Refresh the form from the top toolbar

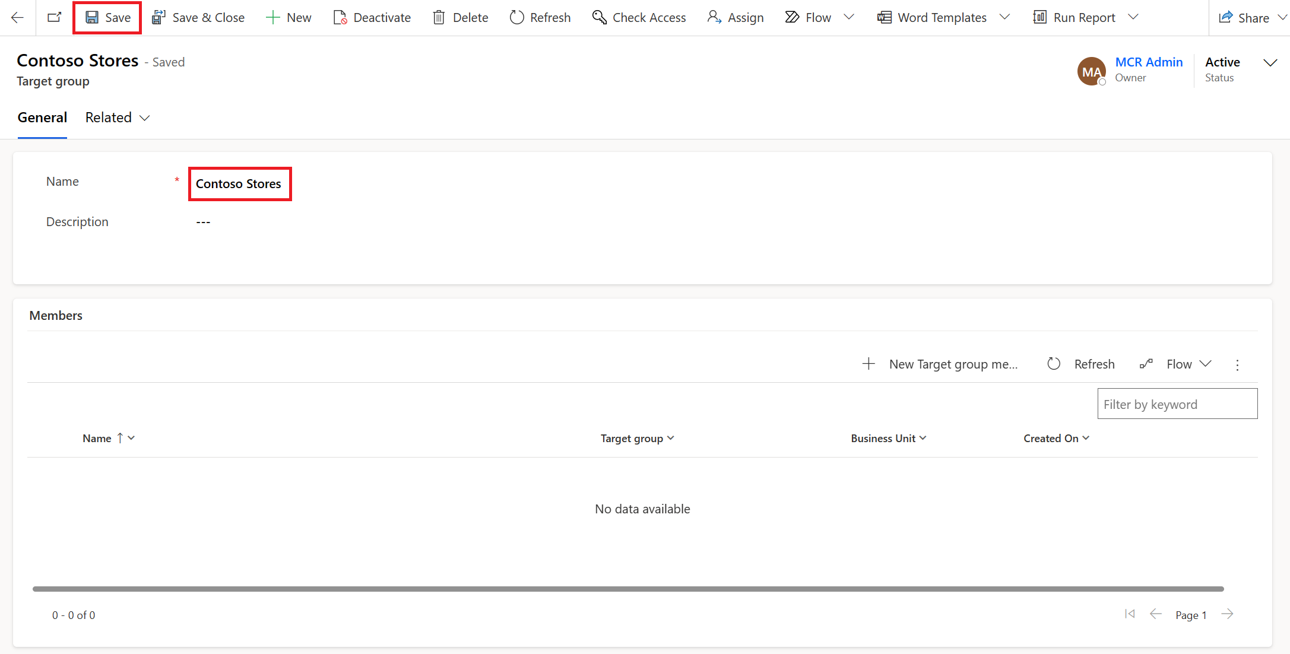pos(540,18)
